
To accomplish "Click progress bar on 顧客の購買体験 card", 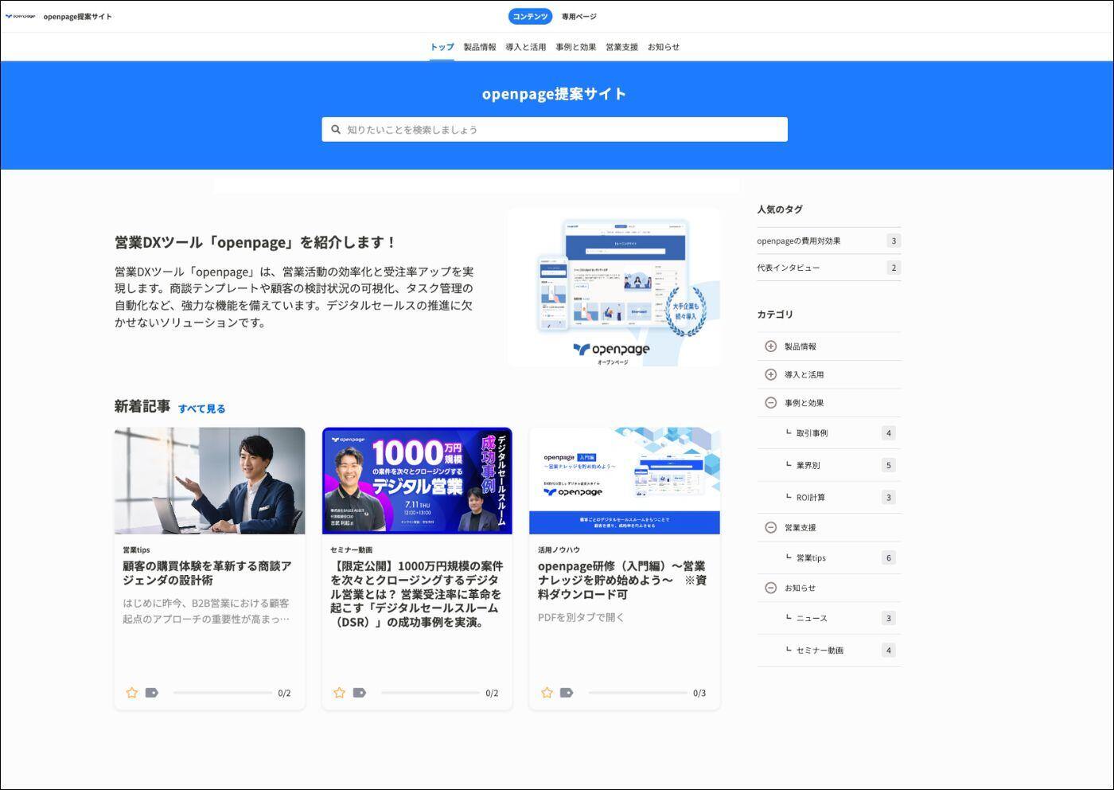I will pos(223,693).
